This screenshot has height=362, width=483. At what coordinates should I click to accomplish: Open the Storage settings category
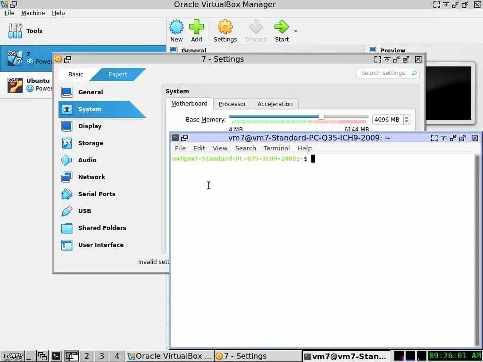(102, 143)
